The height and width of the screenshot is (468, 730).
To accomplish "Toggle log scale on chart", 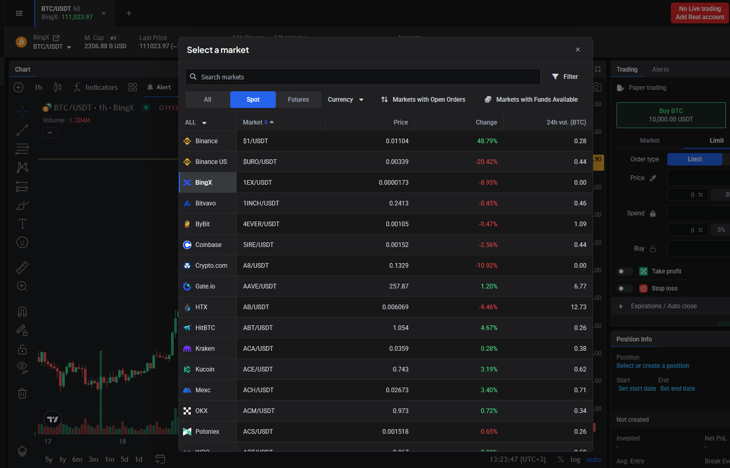I will [x=575, y=459].
